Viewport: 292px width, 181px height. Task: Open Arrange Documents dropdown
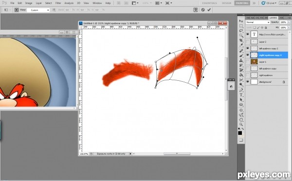click(x=159, y=3)
